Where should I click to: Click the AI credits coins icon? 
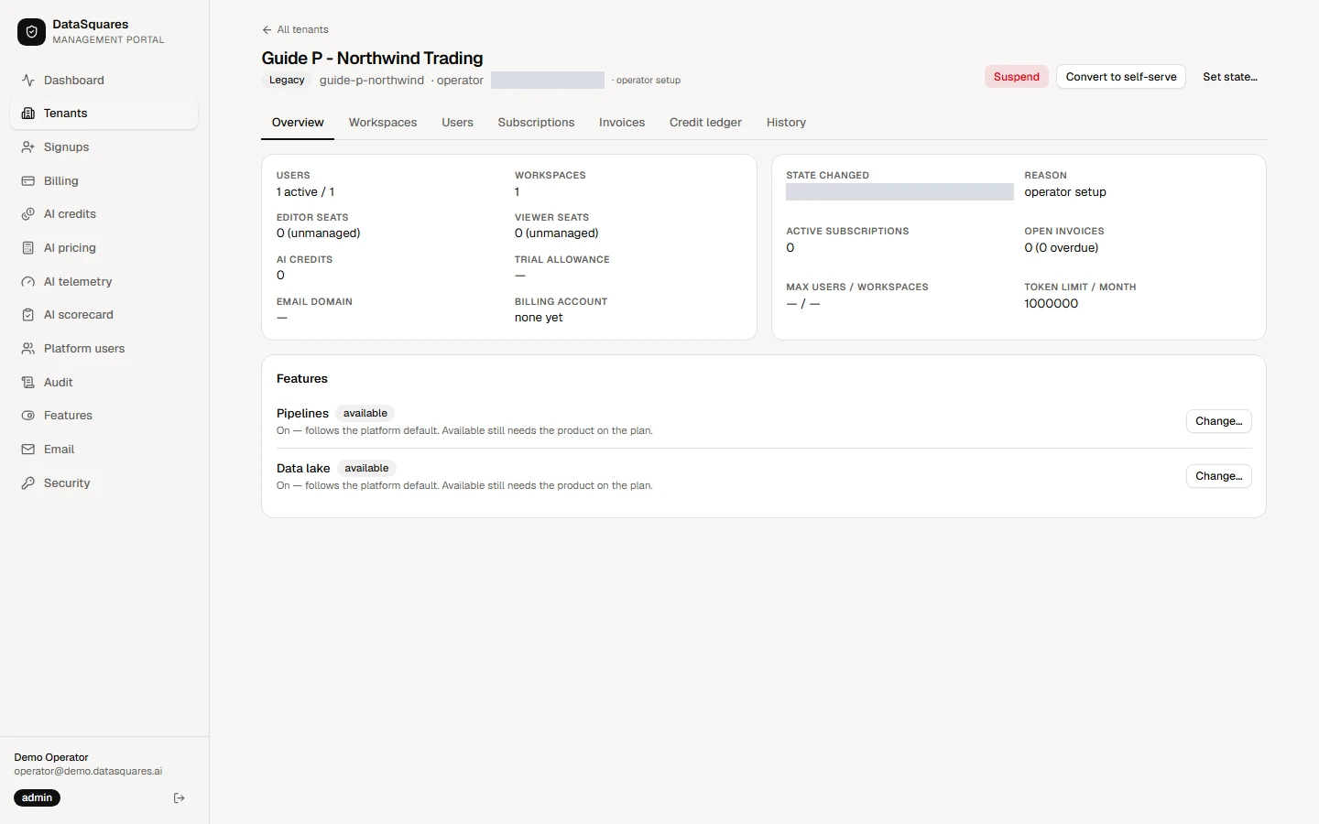28,214
